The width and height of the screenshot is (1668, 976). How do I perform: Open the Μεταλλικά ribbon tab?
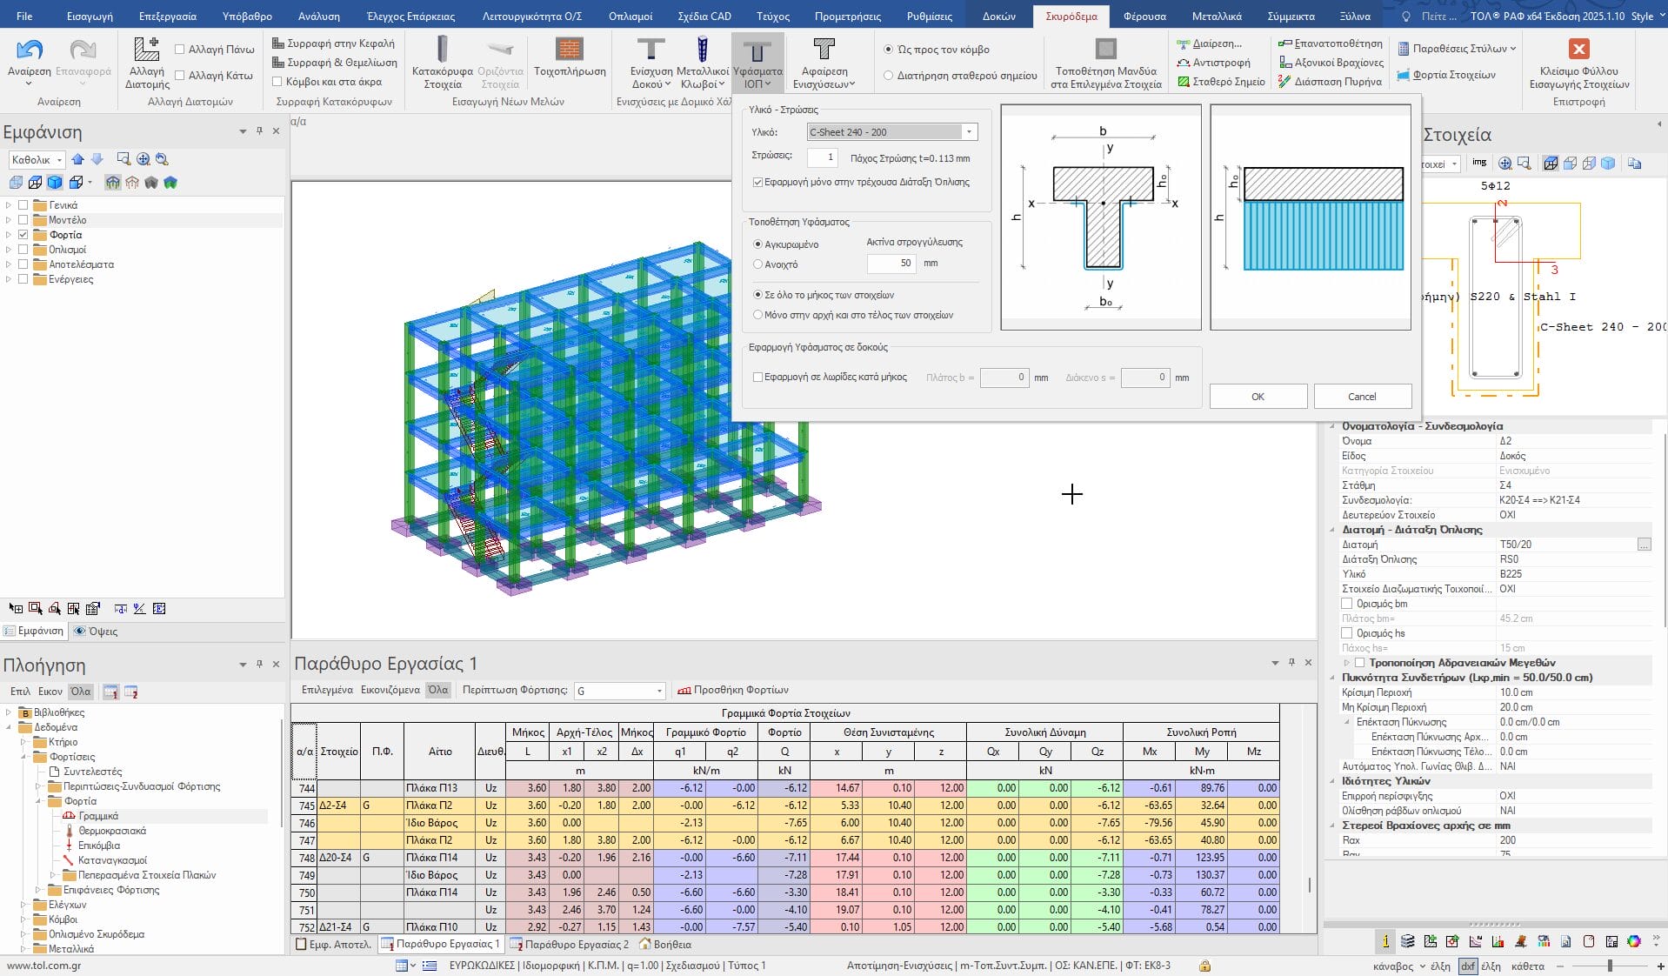(x=1216, y=16)
